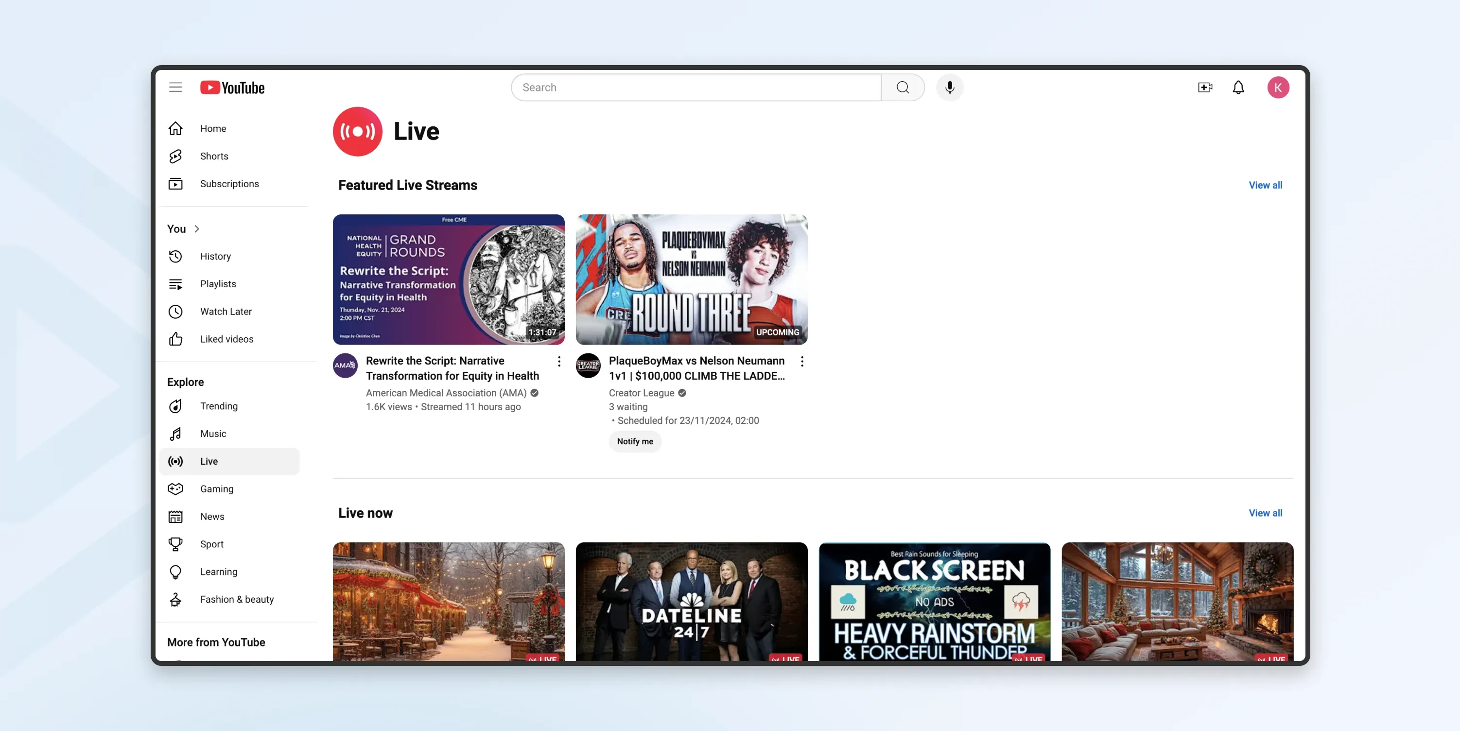The height and width of the screenshot is (731, 1460).
Task: Open more options for PlaqueBoyMax video
Action: click(x=802, y=362)
